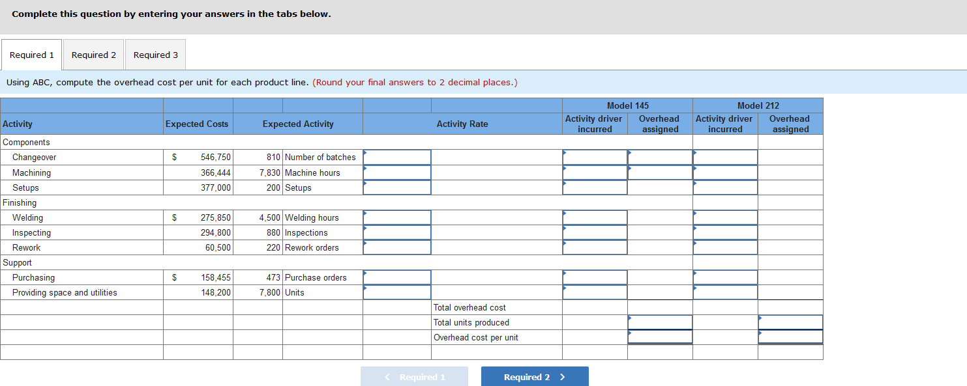Click the Inspecting cost value 294,800

point(215,232)
